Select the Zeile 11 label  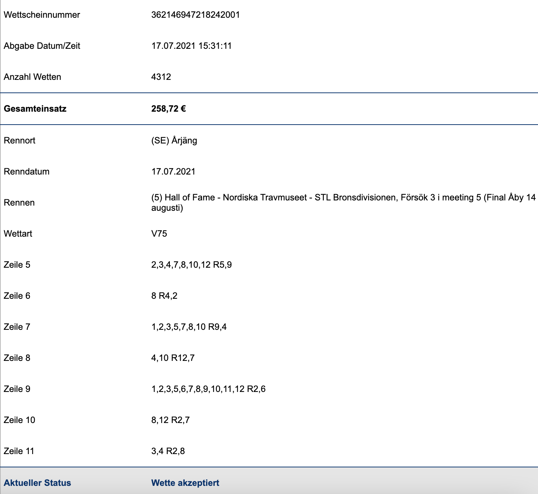(19, 451)
